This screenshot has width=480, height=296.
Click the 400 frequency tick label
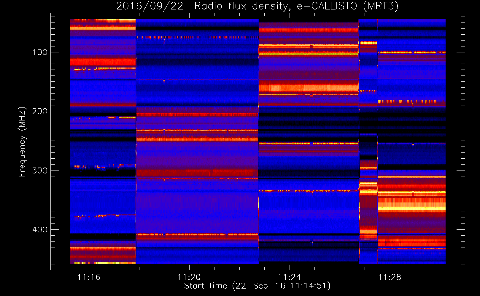pyautogui.click(x=40, y=230)
